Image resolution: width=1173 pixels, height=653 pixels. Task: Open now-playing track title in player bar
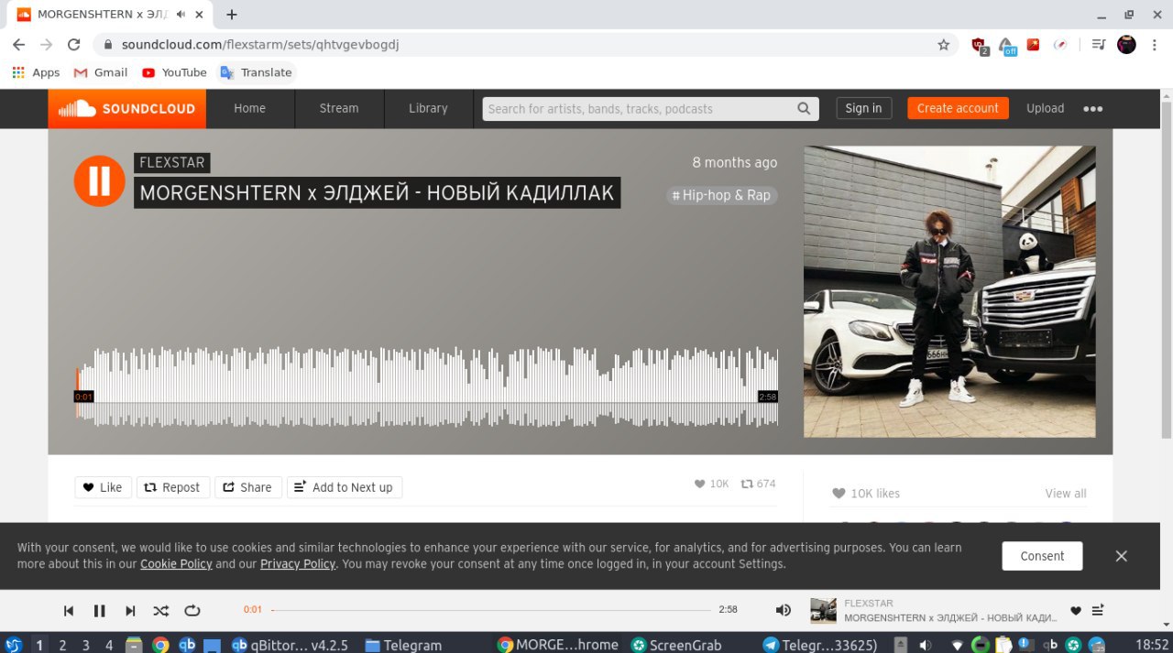950,618
